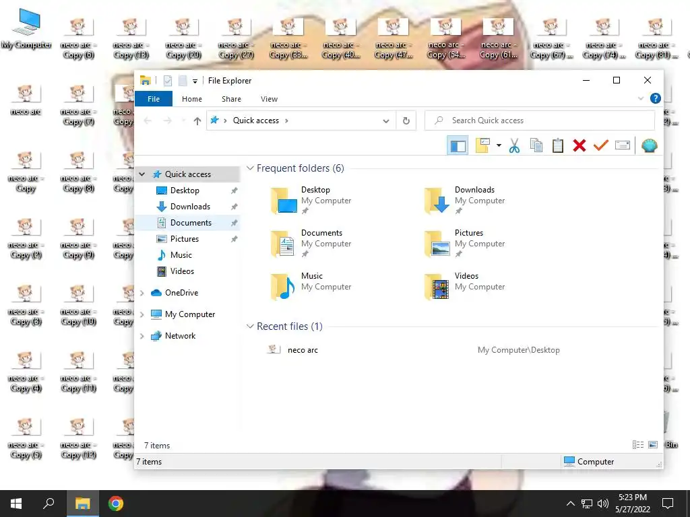Open the Folder Options toolbar icon
The image size is (690, 517).
[x=482, y=145]
